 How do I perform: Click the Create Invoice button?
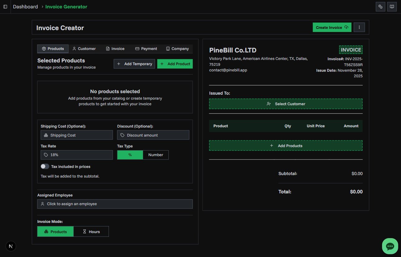(332, 27)
